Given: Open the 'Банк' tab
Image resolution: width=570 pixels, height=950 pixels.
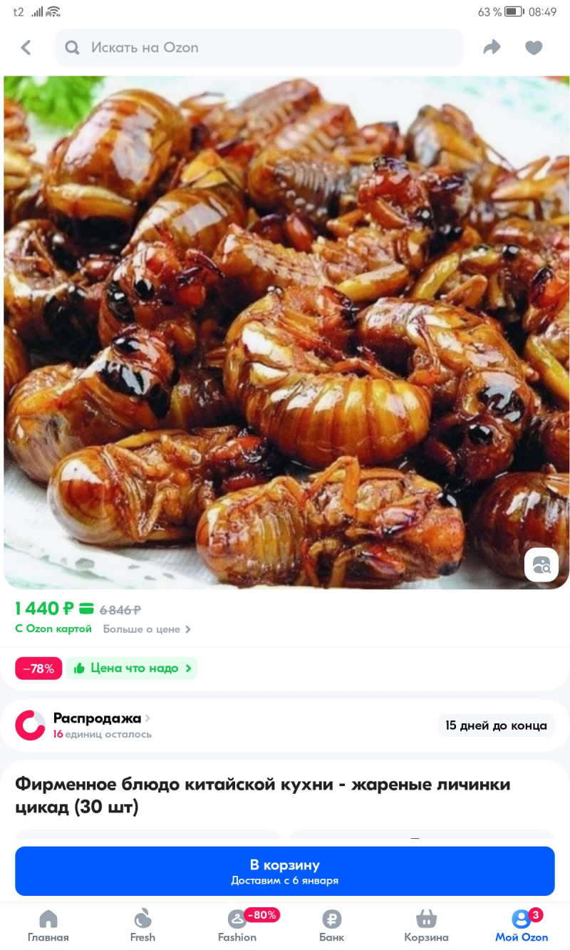Looking at the screenshot, I should tap(331, 925).
